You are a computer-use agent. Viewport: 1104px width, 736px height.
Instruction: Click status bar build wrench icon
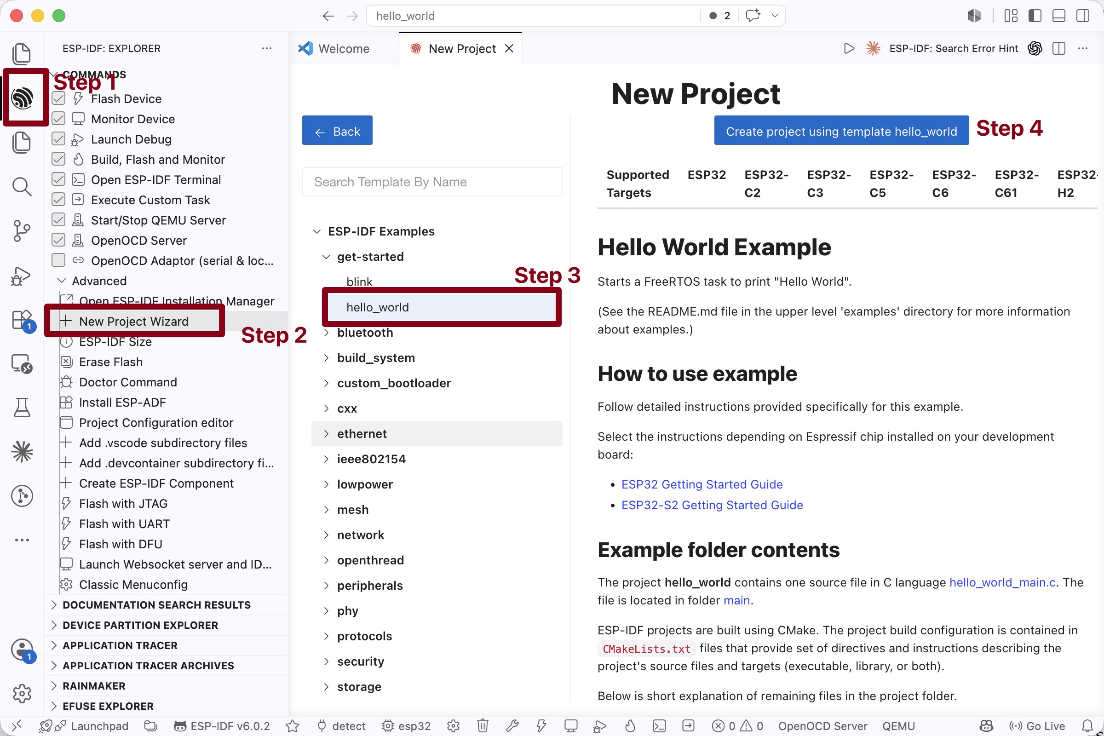(512, 726)
